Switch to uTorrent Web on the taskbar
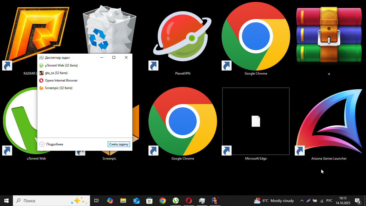This screenshot has width=366, height=206. point(176,201)
